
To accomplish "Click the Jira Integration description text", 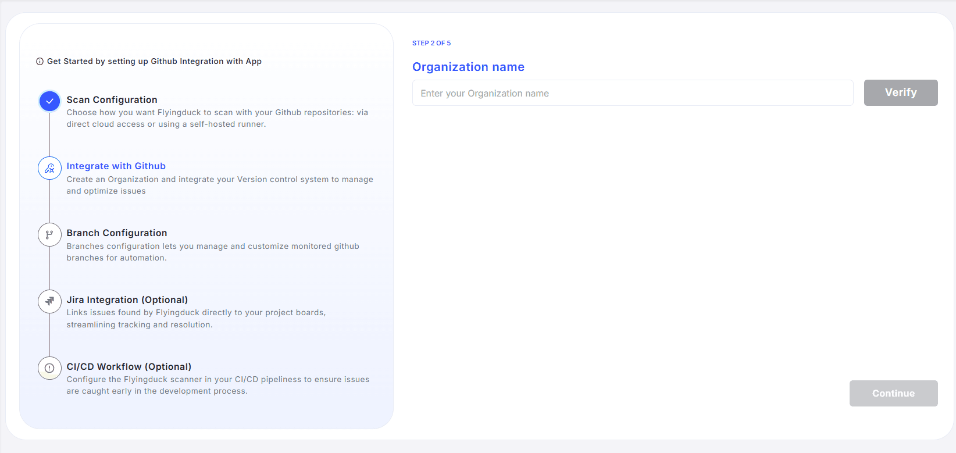I will tap(196, 319).
